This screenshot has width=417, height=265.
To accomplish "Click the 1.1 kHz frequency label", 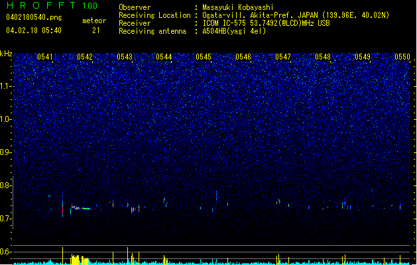I will (x=6, y=86).
